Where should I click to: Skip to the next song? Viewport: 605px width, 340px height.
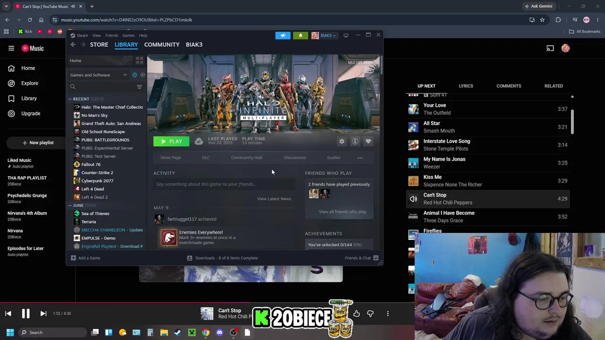click(x=43, y=314)
